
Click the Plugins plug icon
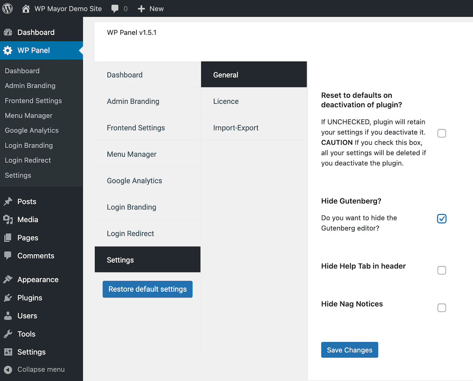point(8,298)
